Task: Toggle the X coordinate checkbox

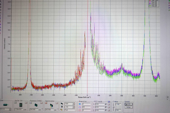Action: click(106, 104)
